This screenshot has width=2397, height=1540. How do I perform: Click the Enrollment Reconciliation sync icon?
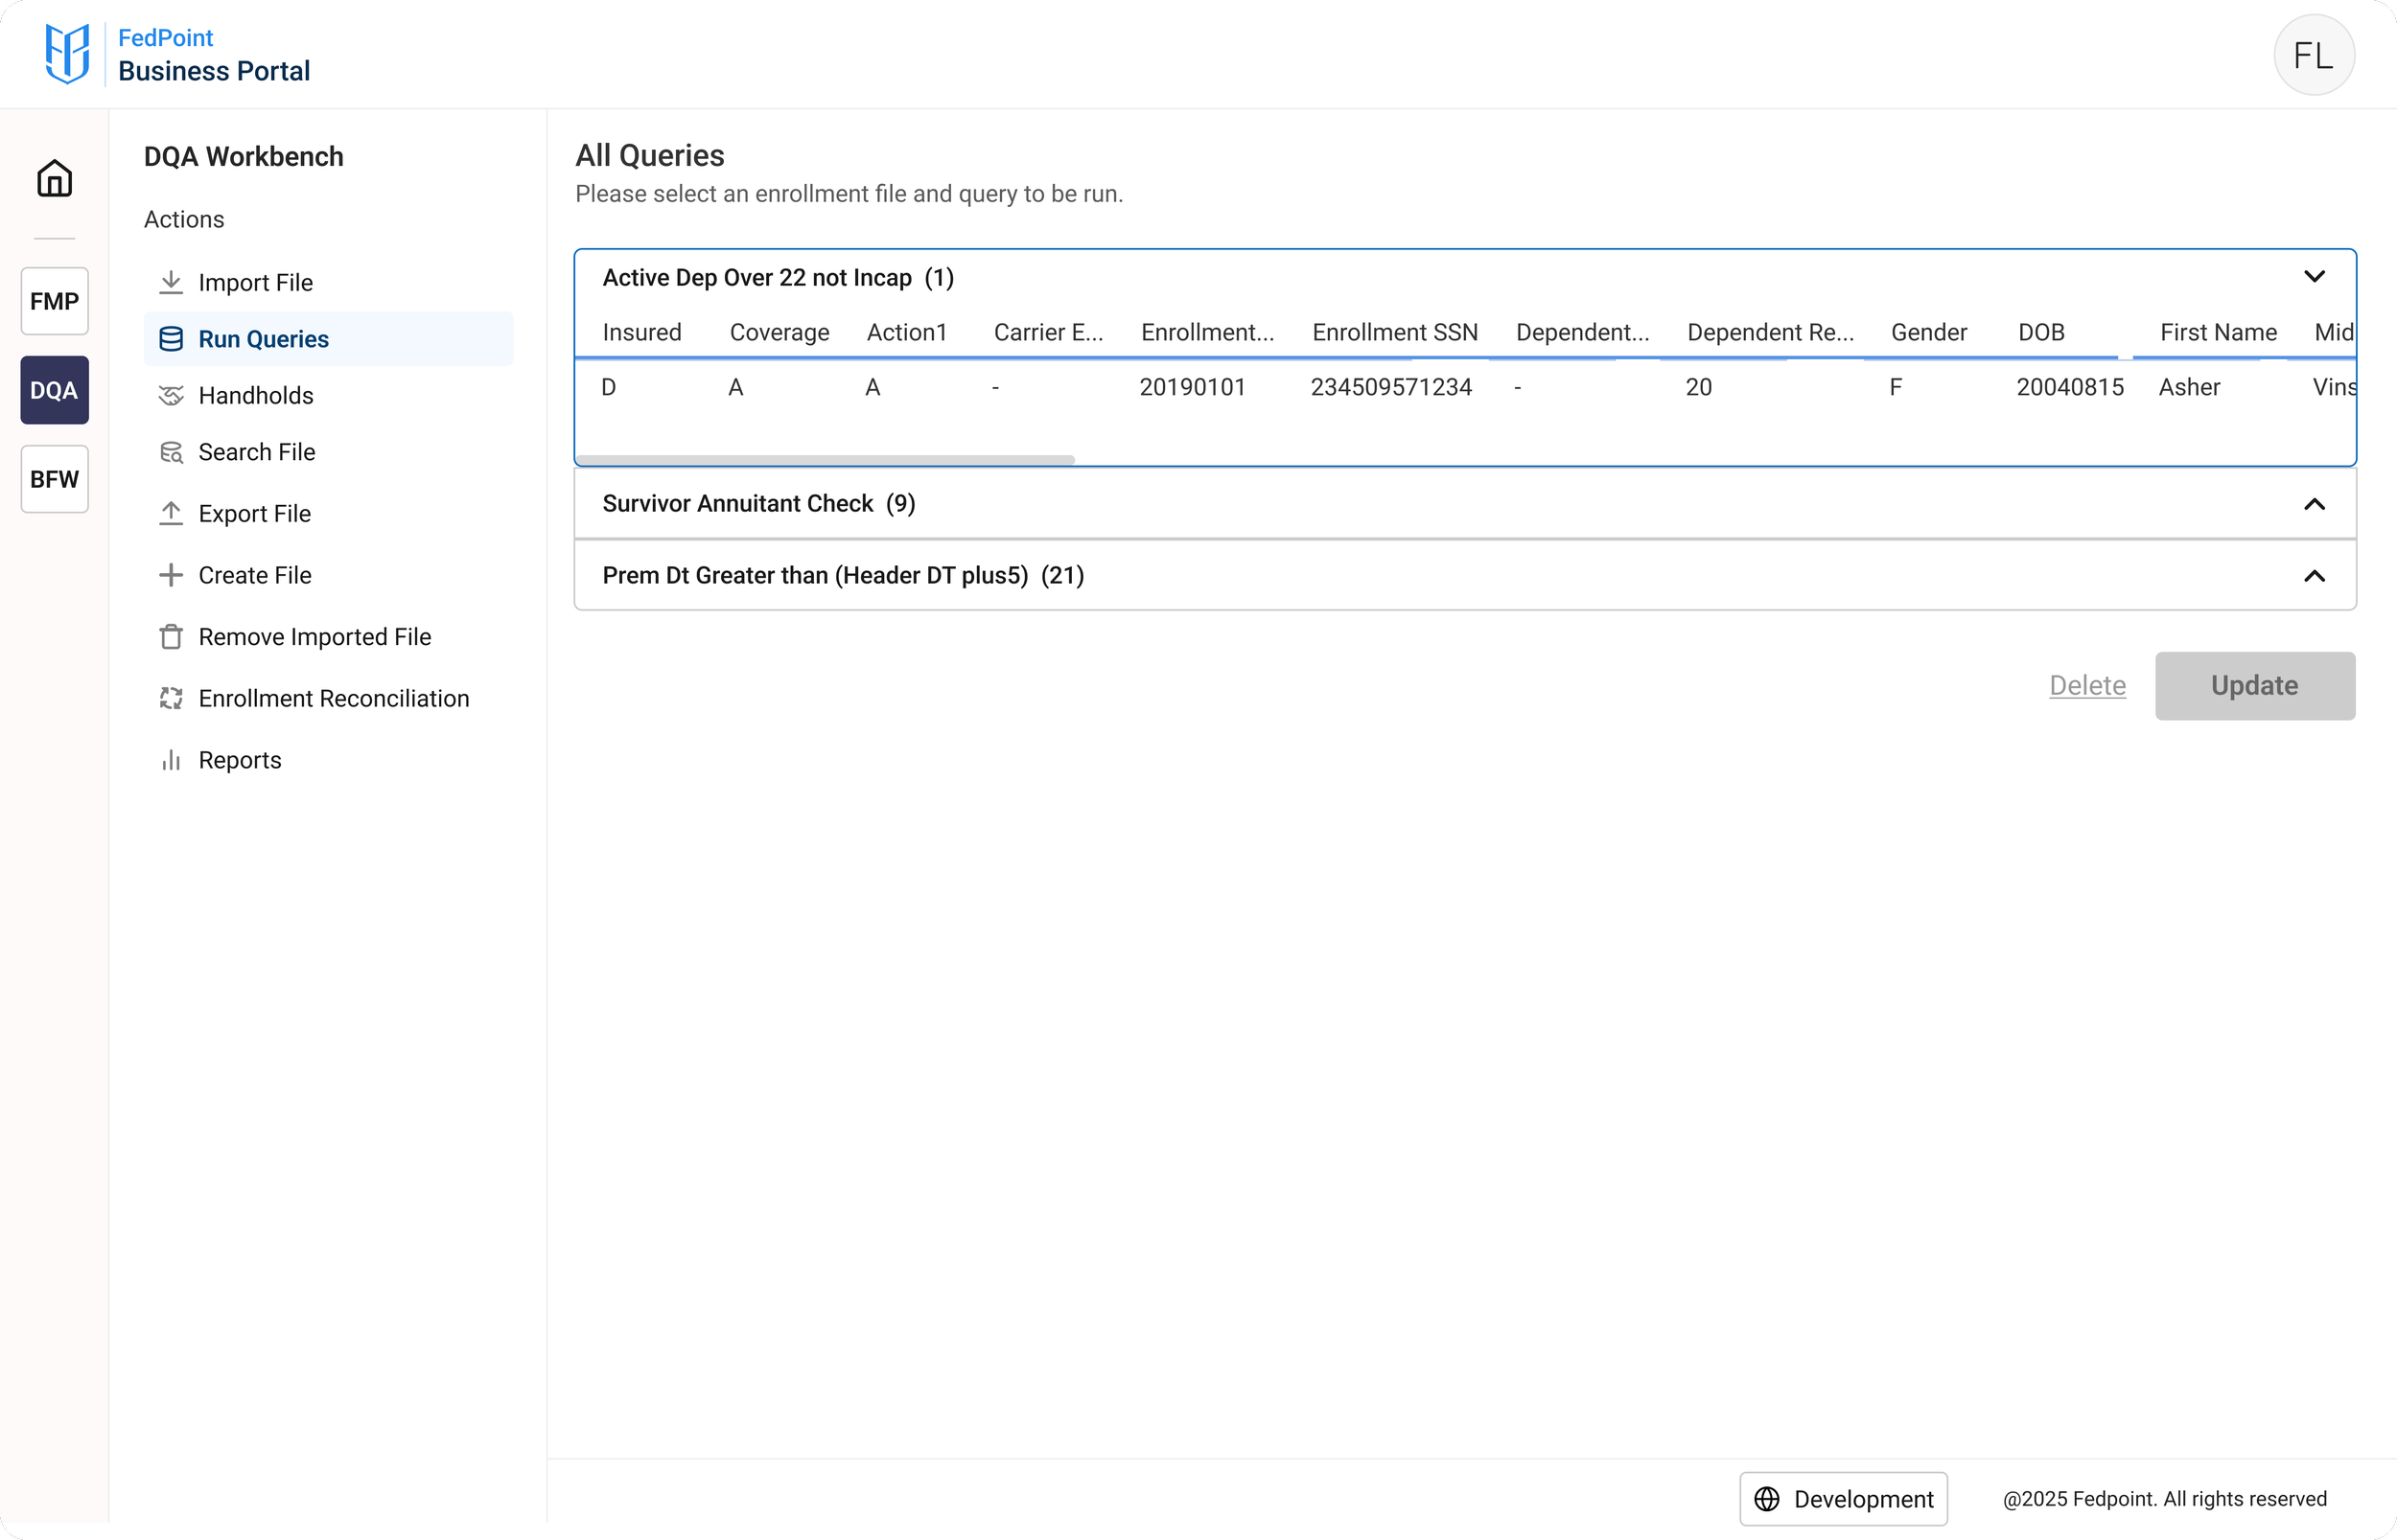click(x=171, y=698)
